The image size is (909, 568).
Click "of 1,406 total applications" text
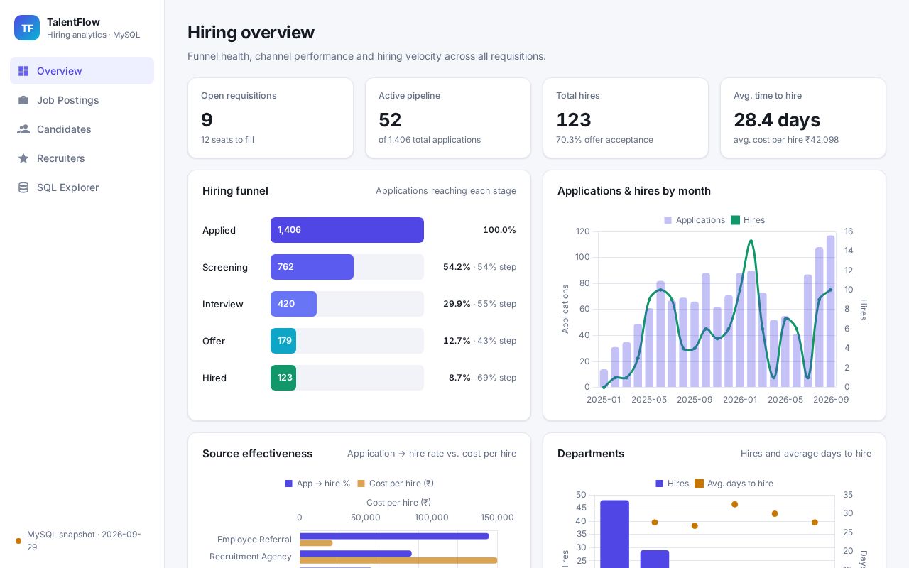[430, 140]
